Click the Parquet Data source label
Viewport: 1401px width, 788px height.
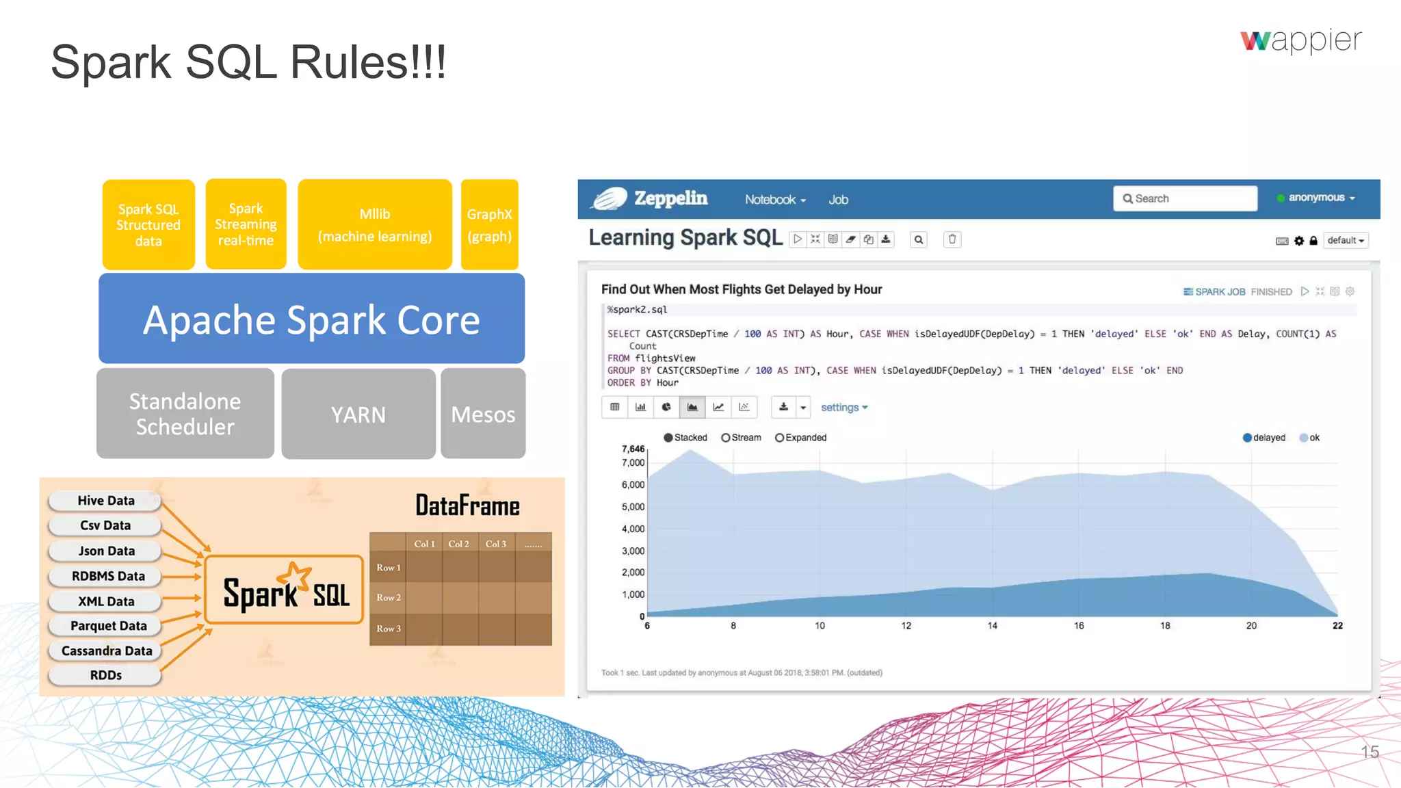(105, 626)
